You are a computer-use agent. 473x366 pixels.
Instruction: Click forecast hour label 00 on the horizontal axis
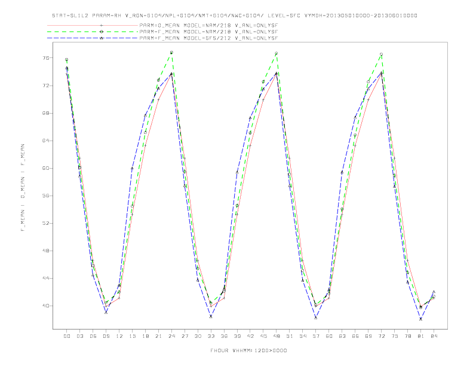67,336
